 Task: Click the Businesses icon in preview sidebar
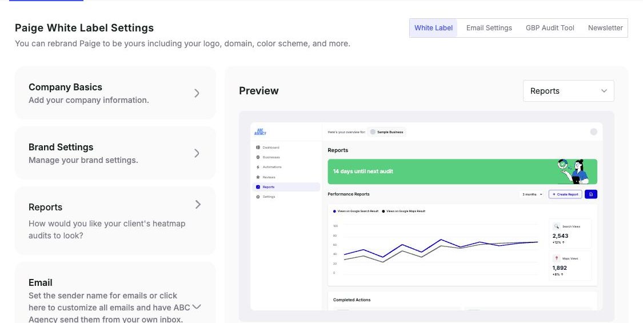tap(258, 157)
